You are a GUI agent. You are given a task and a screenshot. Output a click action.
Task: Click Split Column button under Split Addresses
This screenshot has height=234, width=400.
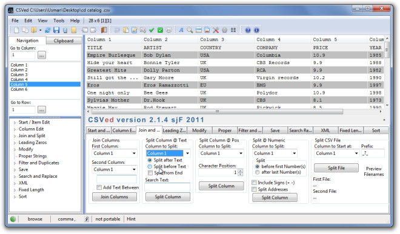tap(275, 198)
